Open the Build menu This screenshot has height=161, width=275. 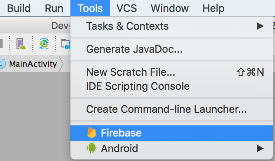pos(19,8)
